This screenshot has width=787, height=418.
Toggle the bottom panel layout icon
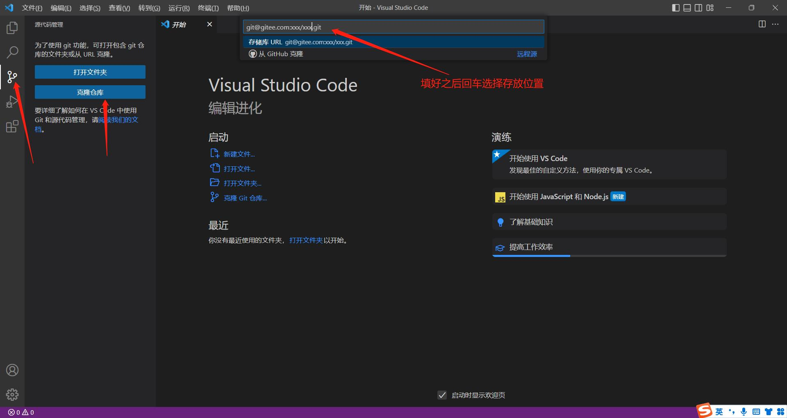(687, 8)
